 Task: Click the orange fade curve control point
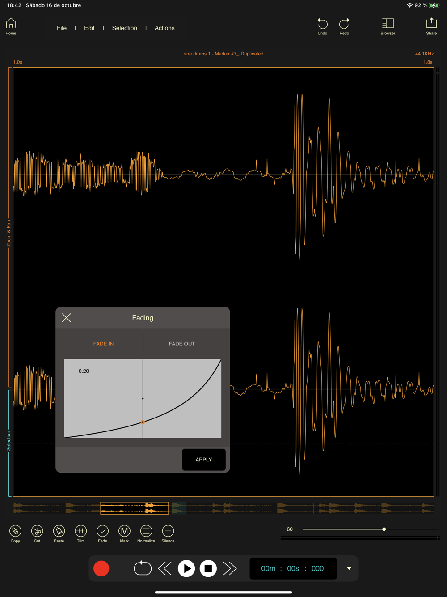(143, 422)
